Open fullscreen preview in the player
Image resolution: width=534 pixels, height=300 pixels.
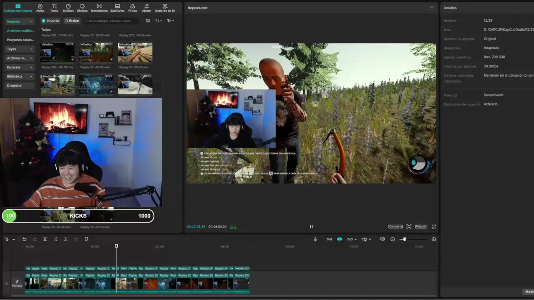[x=434, y=227]
